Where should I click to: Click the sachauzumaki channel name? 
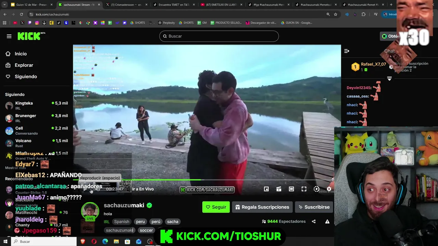(x=124, y=205)
